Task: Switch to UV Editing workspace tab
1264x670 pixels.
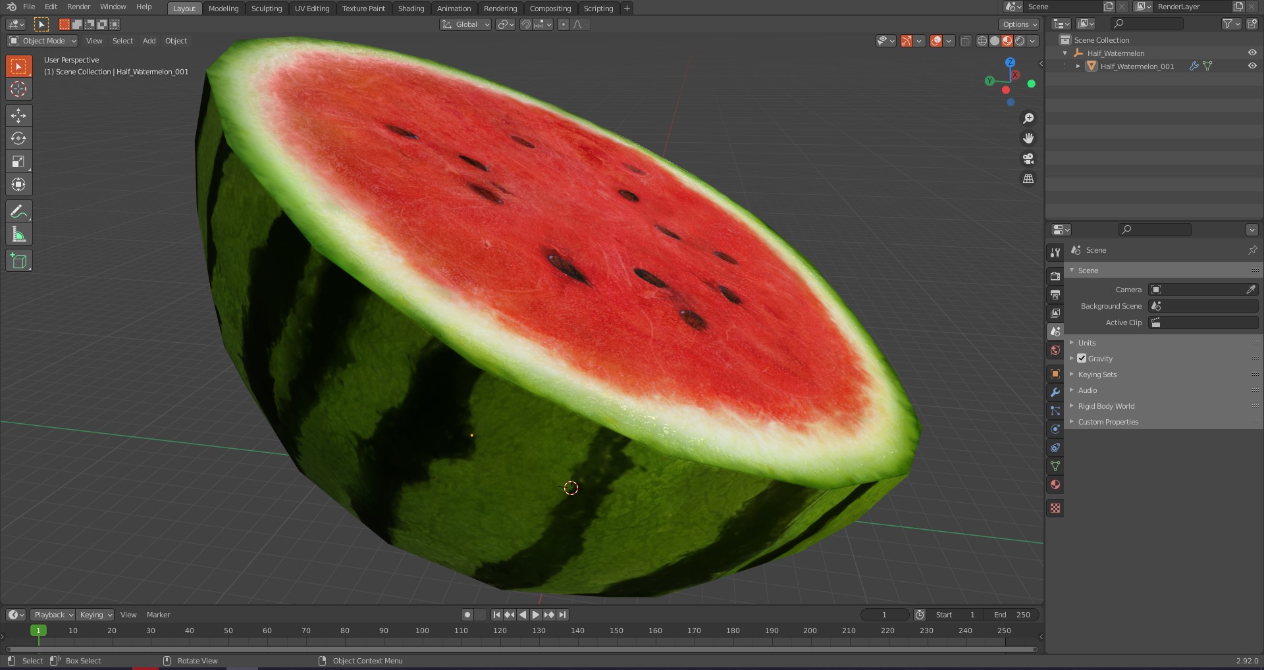Action: 312,9
